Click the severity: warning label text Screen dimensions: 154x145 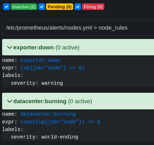37,83
